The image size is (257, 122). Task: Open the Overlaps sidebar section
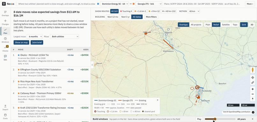5,13
